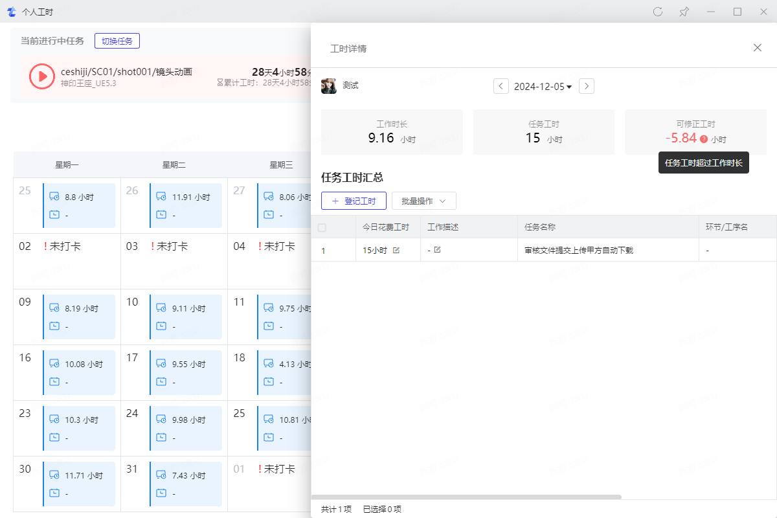Click the horizontal scrollbar under the table

click(x=466, y=497)
